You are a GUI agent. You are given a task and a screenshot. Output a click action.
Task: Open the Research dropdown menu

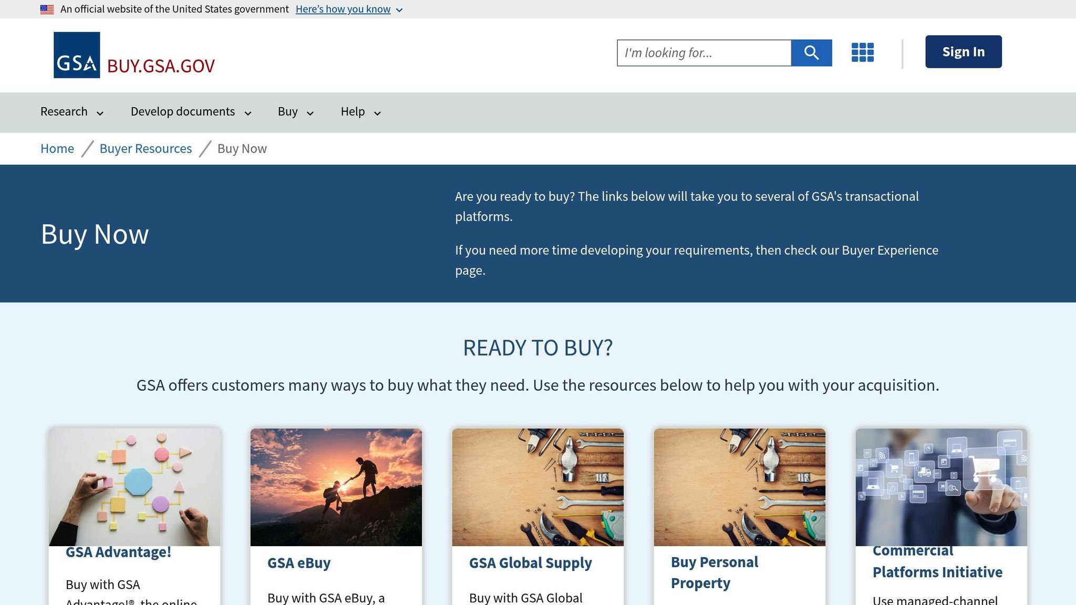pyautogui.click(x=72, y=112)
